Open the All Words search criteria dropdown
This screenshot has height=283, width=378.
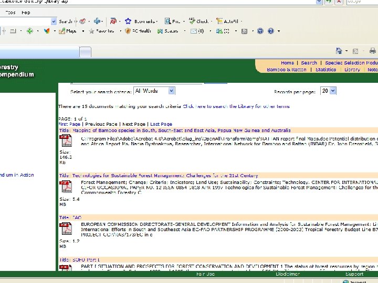click(x=154, y=91)
